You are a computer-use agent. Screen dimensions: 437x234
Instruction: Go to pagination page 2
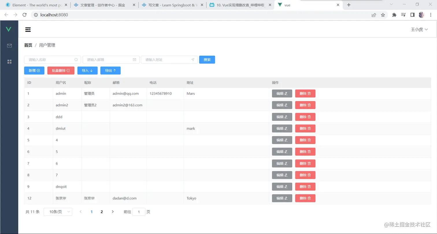coord(102,212)
